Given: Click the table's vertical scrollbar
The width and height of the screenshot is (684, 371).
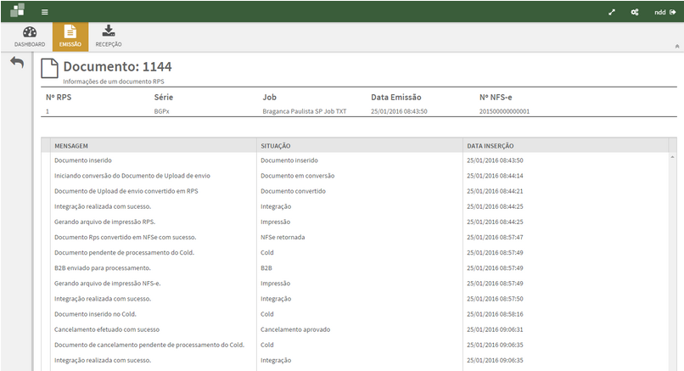Looking at the screenshot, I should pos(672,255).
